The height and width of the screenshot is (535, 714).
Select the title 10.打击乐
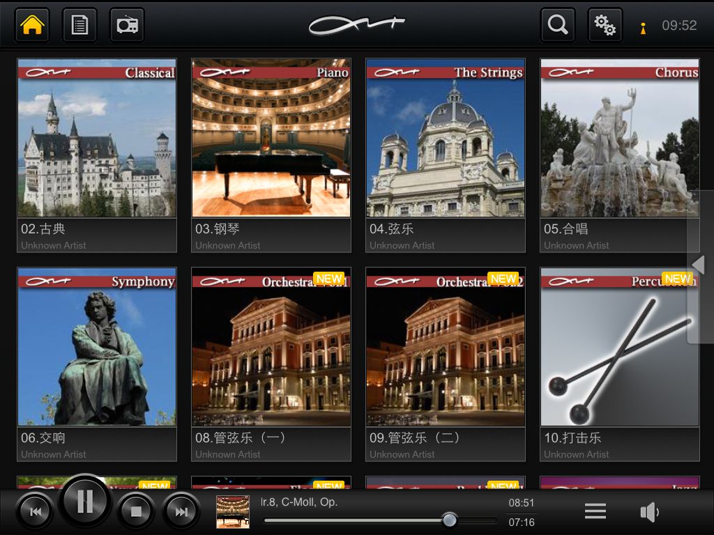pyautogui.click(x=572, y=437)
